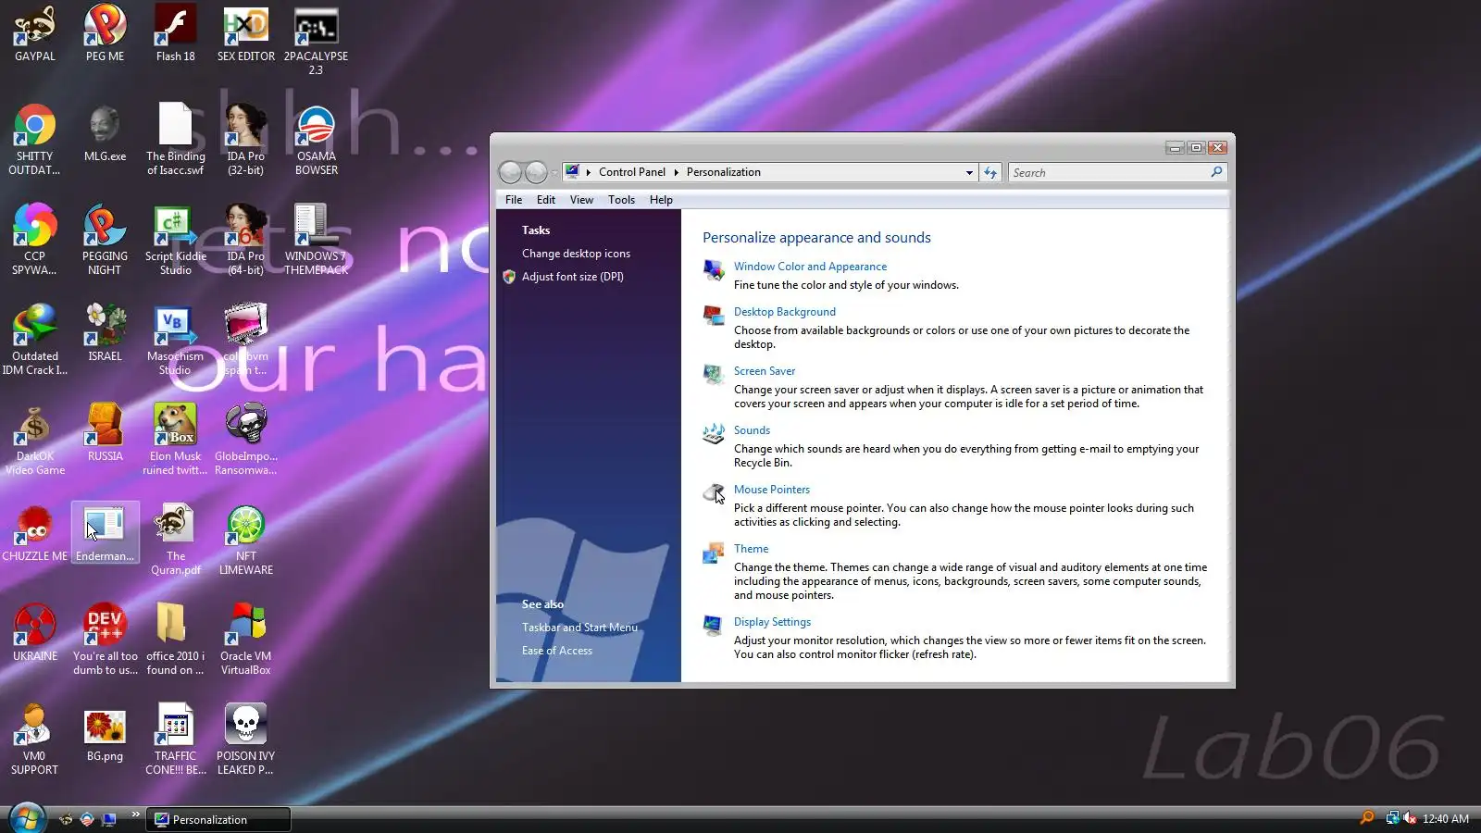
Task: Select the BG.png file on the desktop
Action: tap(105, 735)
